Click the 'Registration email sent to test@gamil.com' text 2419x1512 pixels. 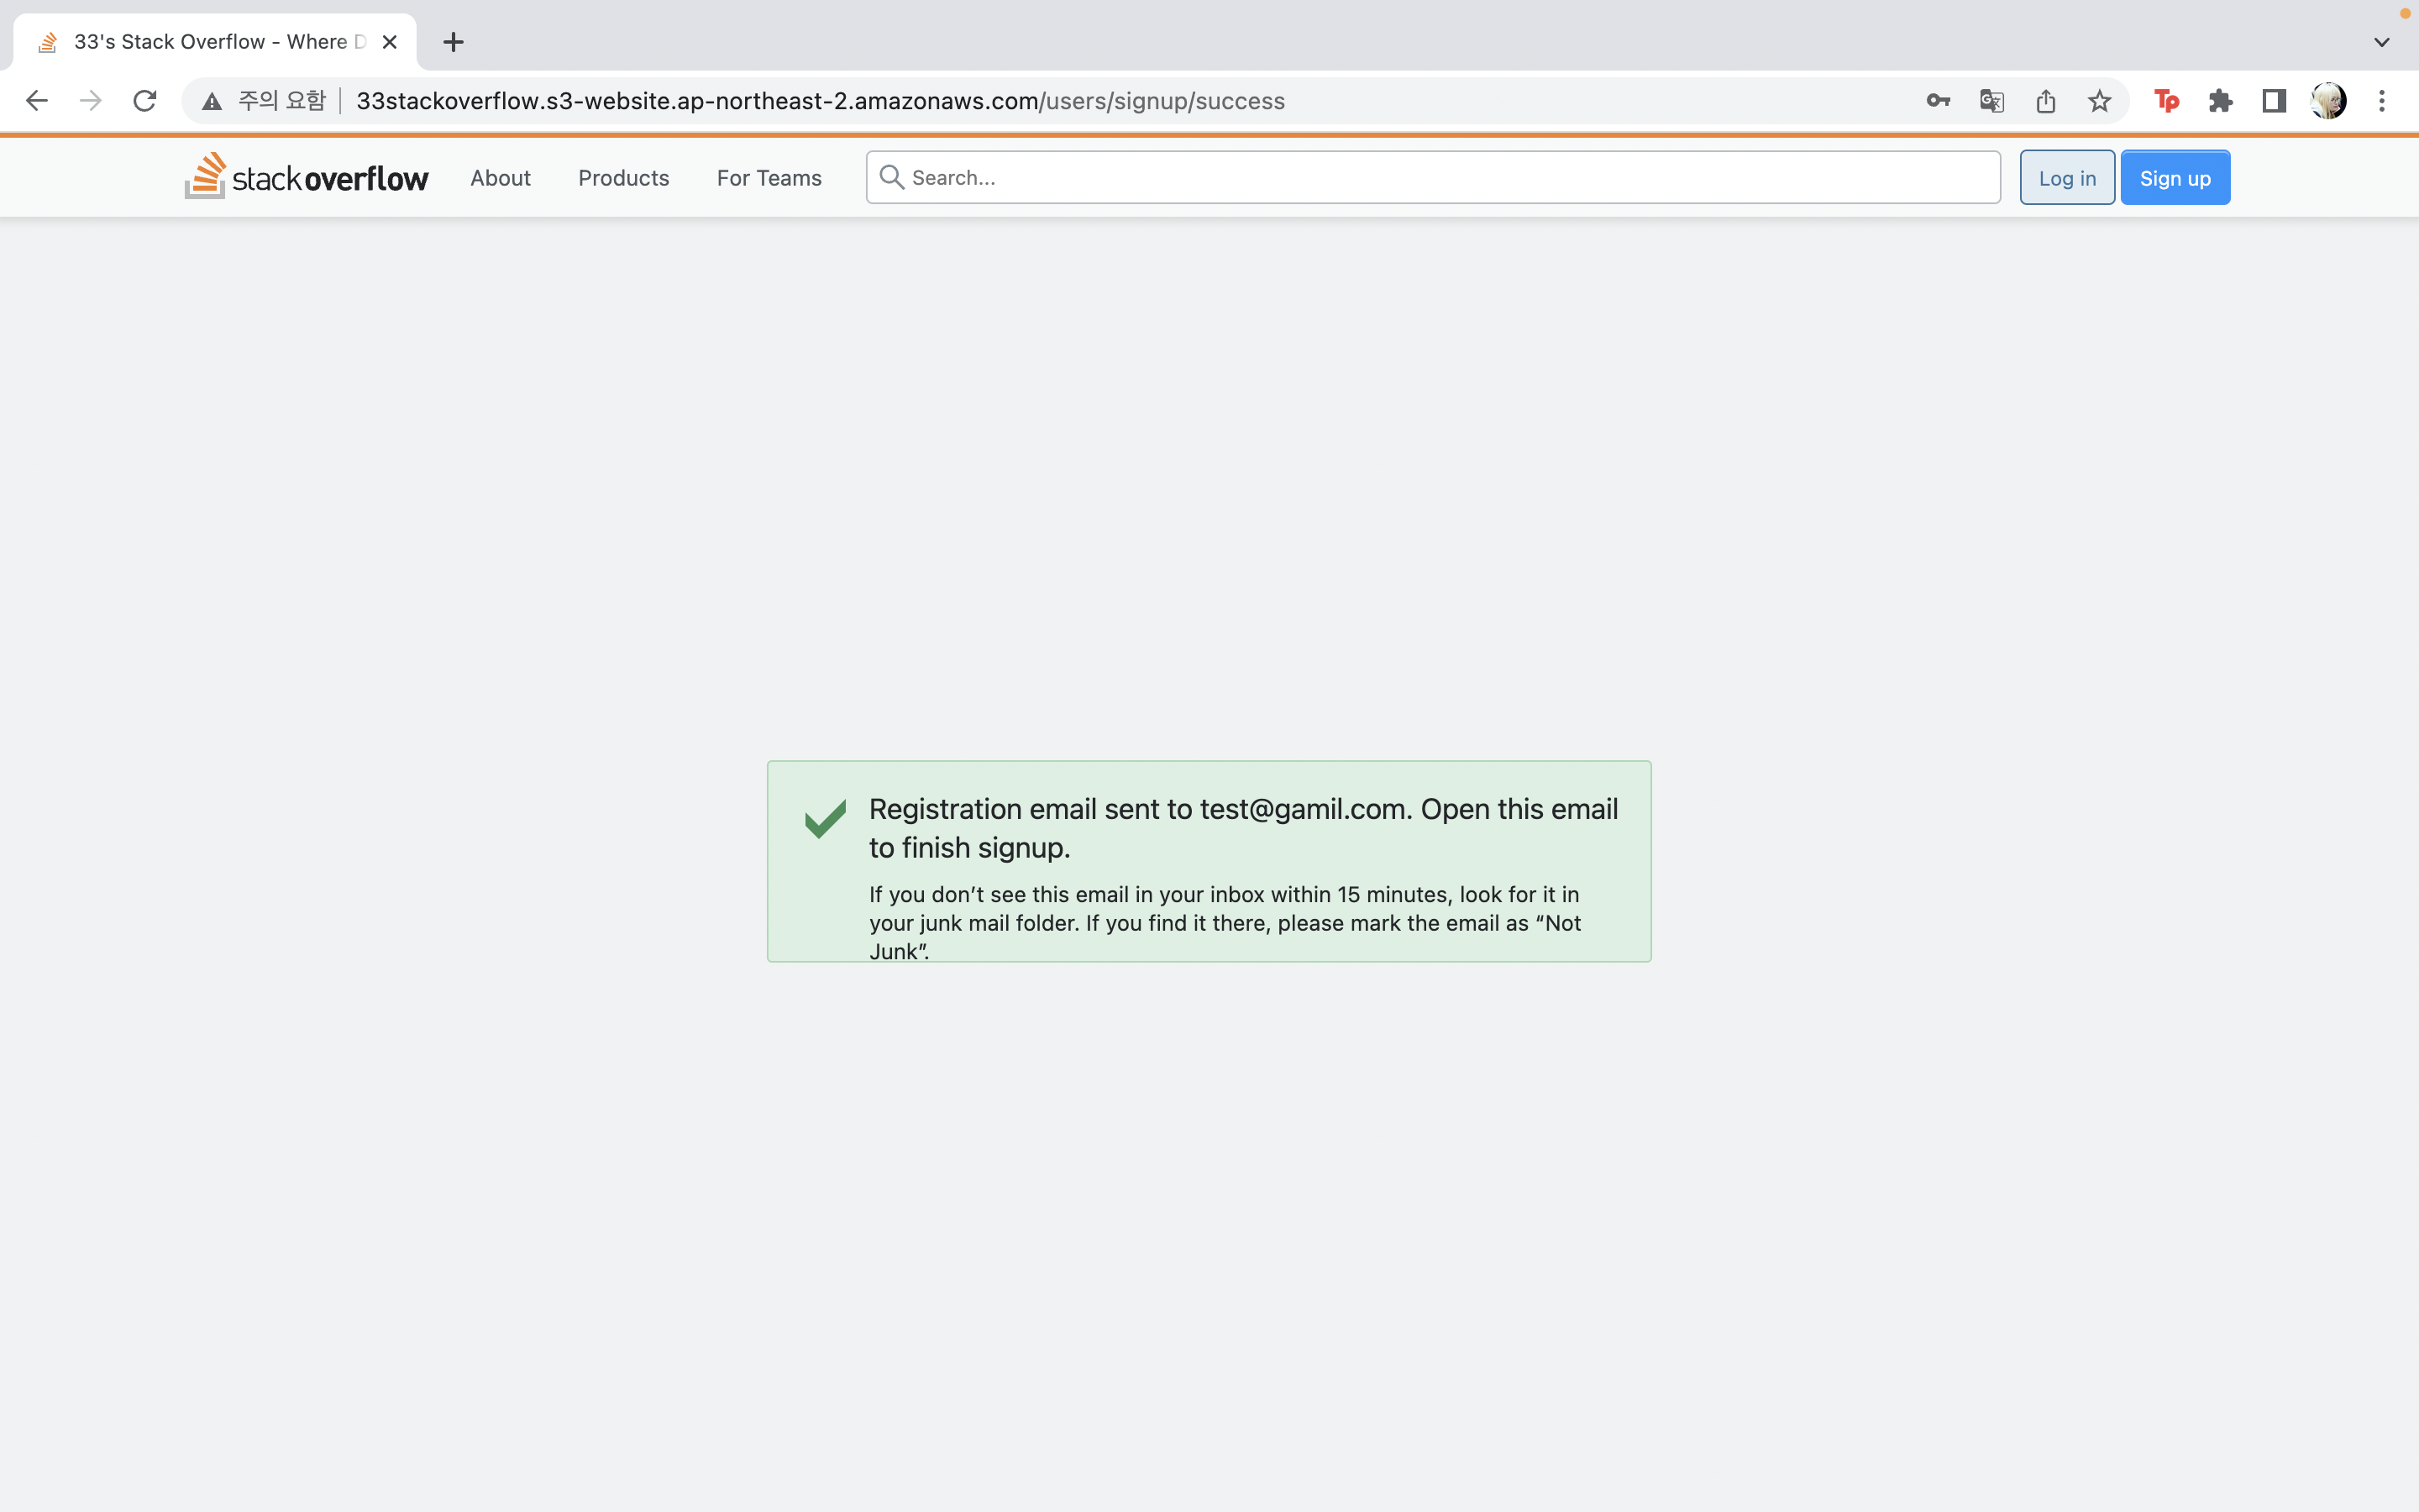click(1243, 828)
